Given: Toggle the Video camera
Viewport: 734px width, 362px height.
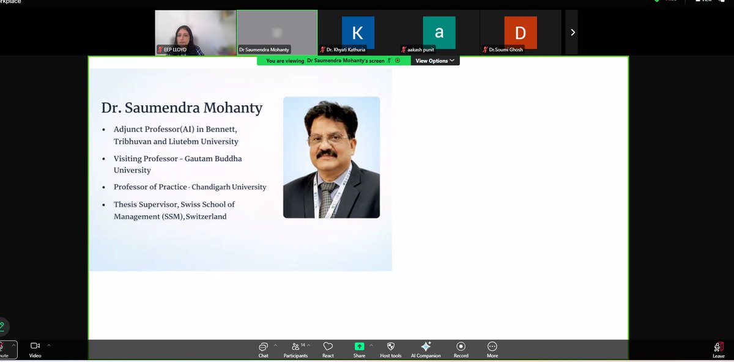Looking at the screenshot, I should (x=35, y=350).
